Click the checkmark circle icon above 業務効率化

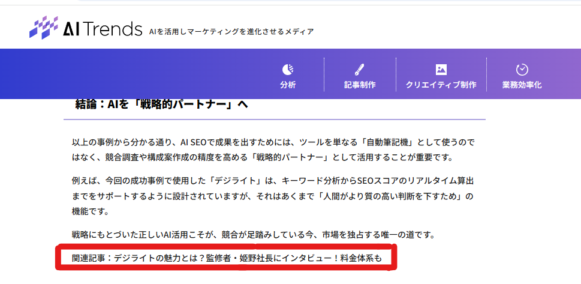click(522, 69)
